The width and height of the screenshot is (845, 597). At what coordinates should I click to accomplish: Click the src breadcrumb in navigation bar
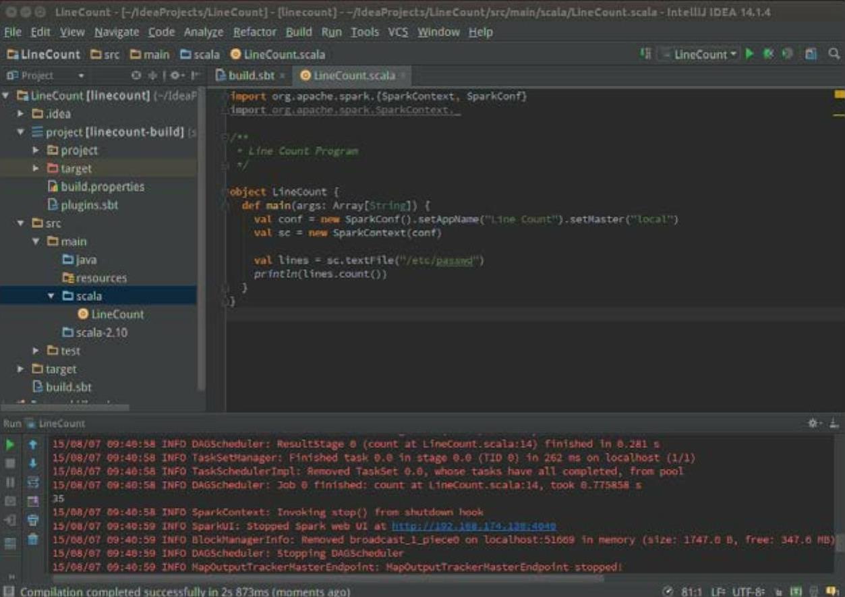pos(105,55)
